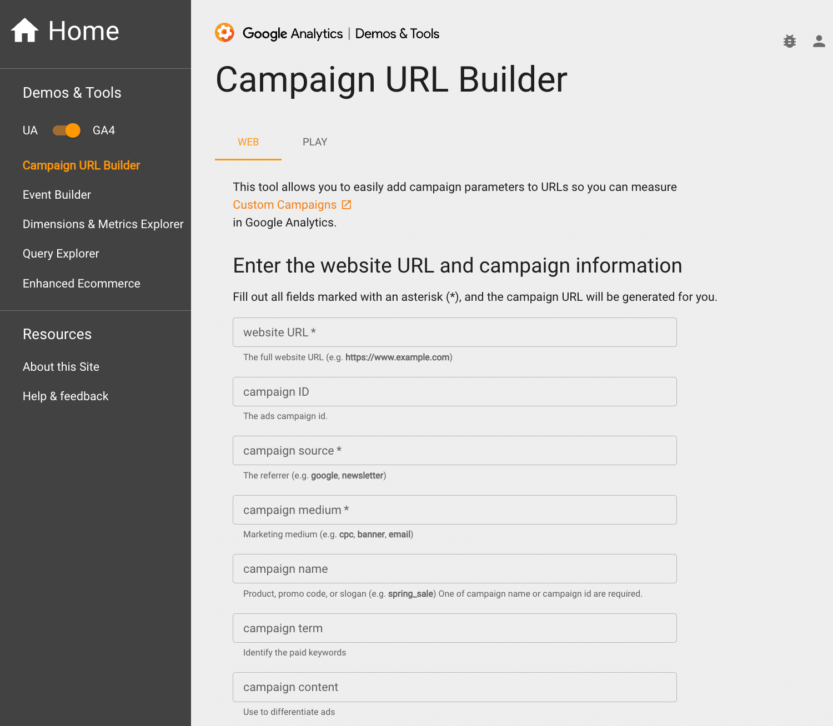Viewport: 833px width, 726px height.
Task: Click the Campaign URL Builder page title
Action: pos(392,79)
